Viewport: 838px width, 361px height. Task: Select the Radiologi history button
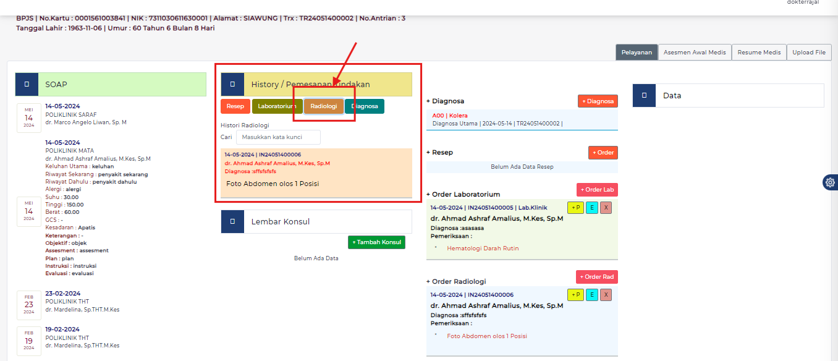coord(324,106)
